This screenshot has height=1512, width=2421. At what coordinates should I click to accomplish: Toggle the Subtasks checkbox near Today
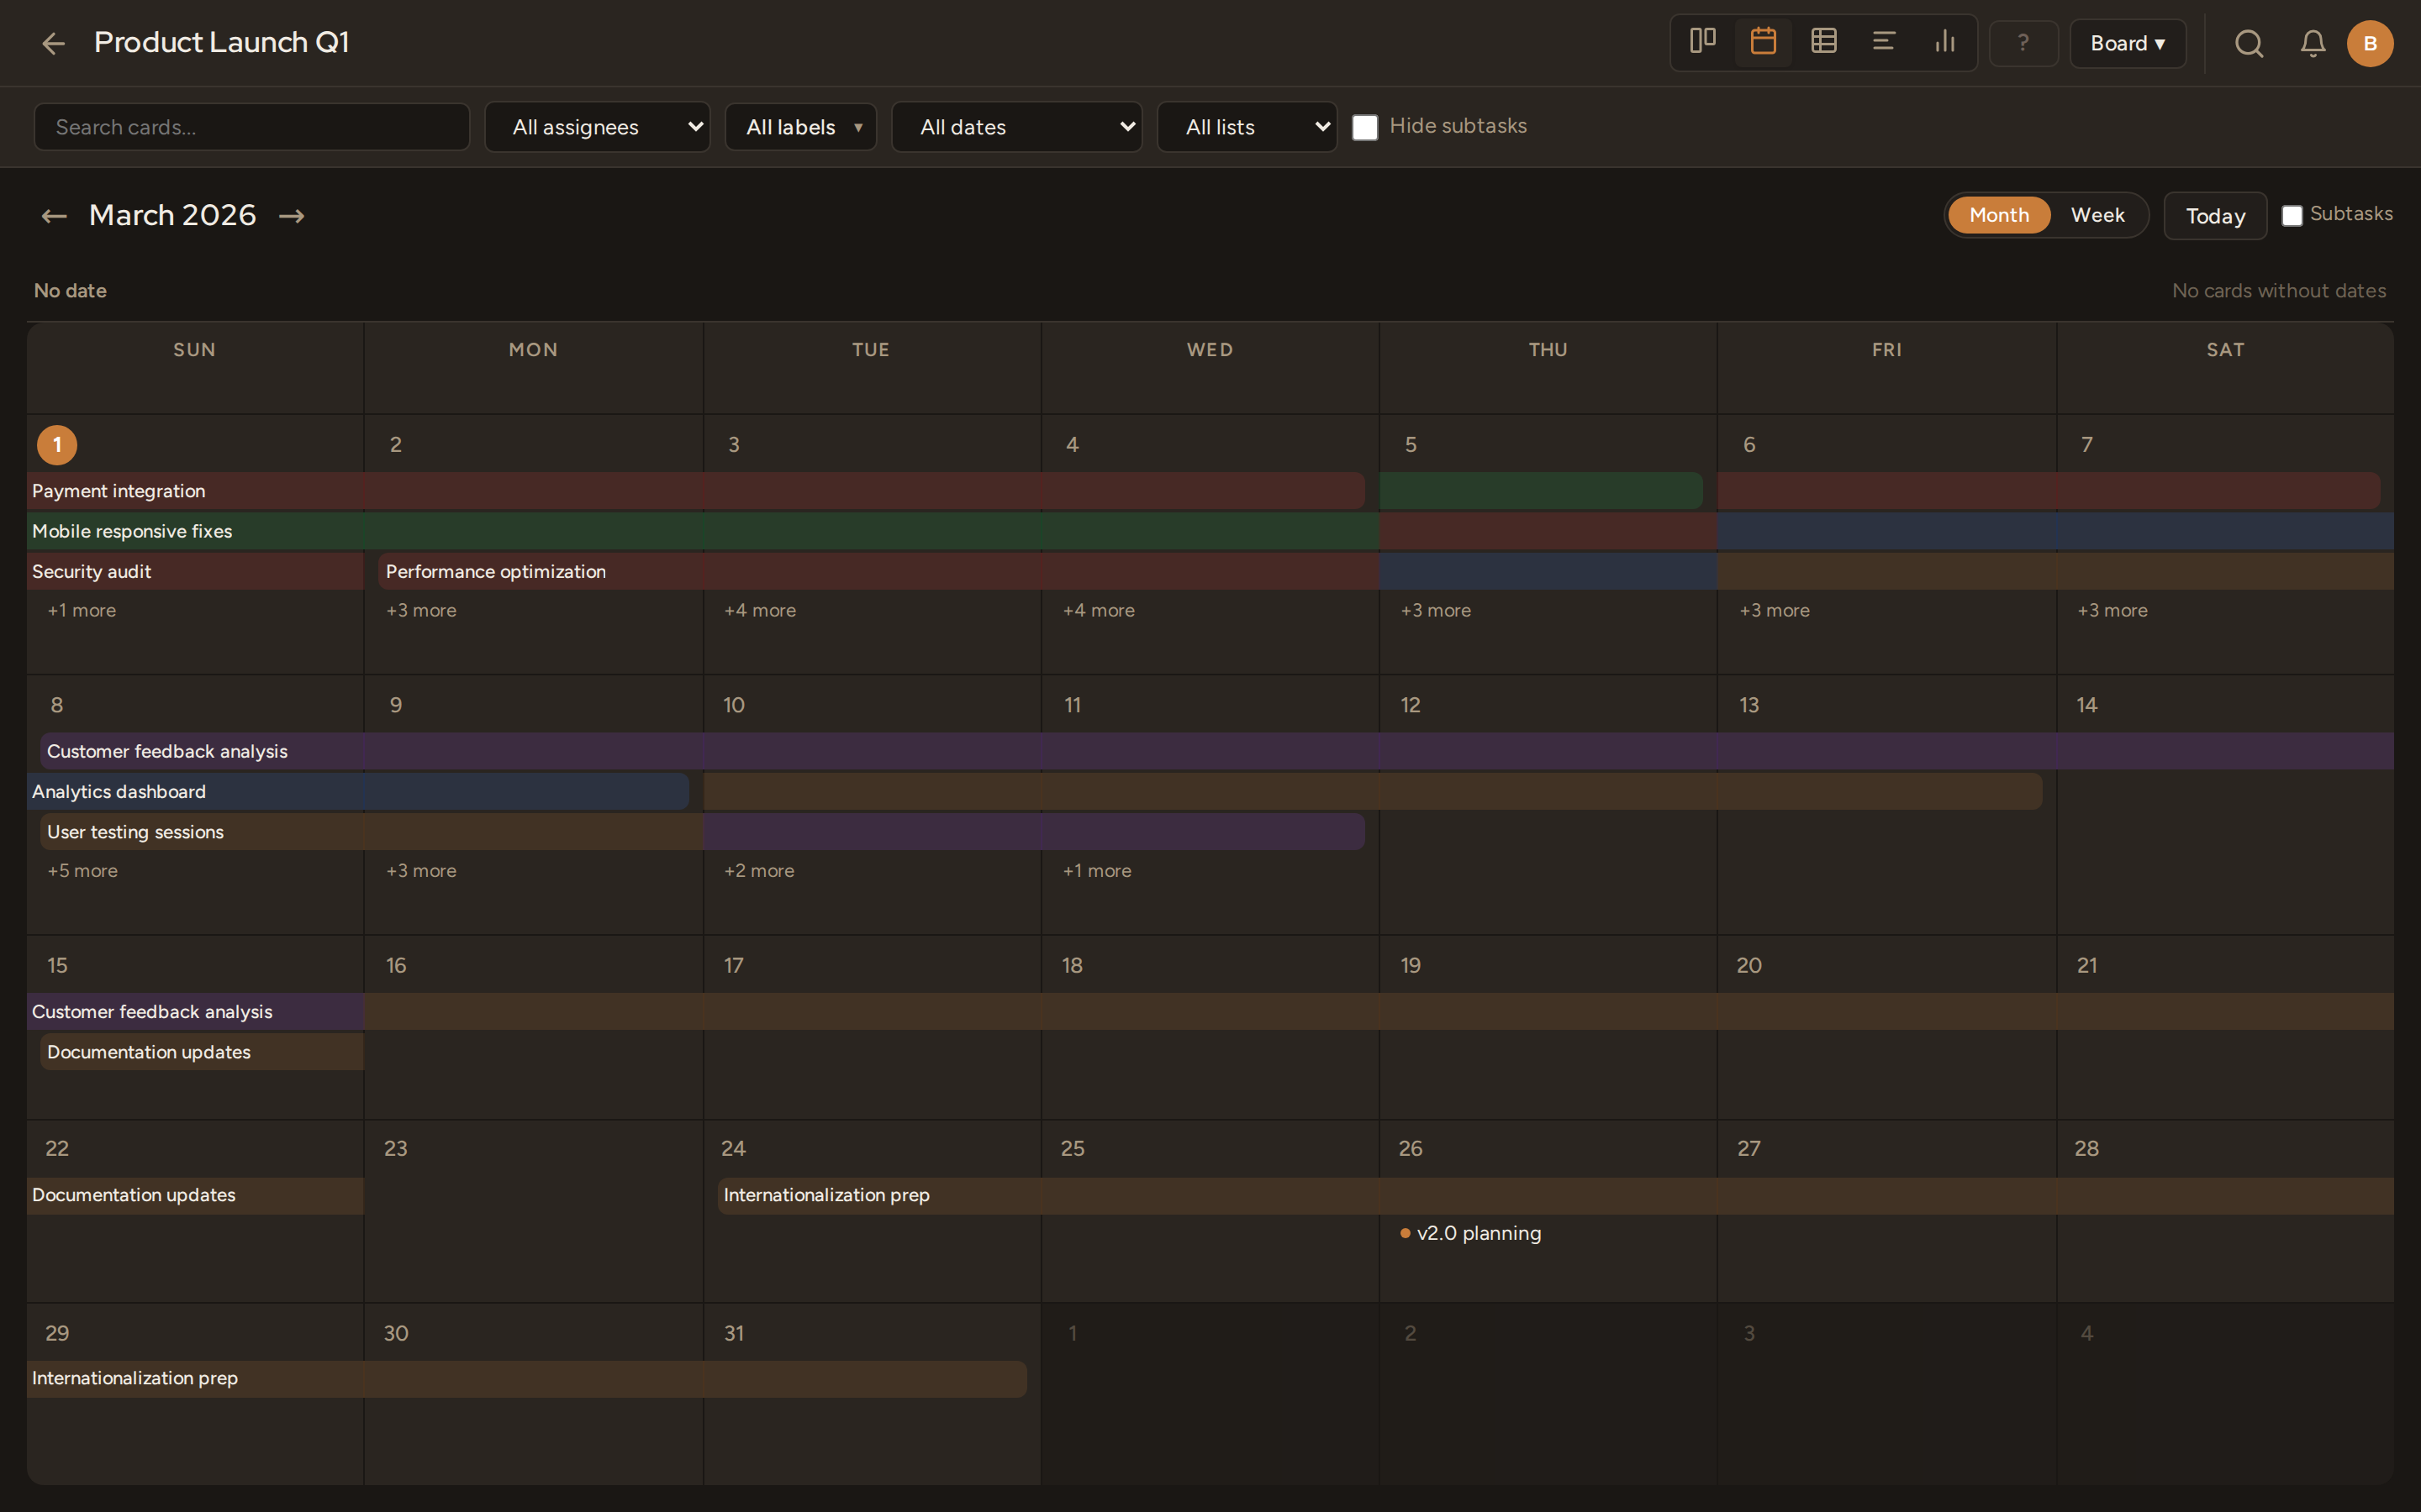tap(2292, 215)
